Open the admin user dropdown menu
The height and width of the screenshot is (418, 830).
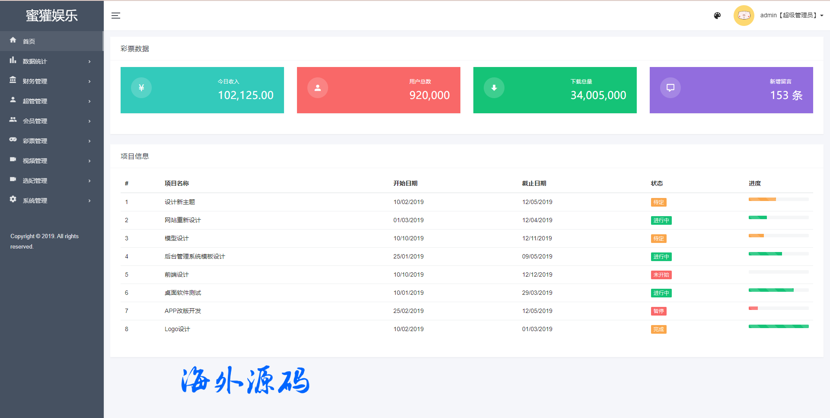click(x=791, y=16)
